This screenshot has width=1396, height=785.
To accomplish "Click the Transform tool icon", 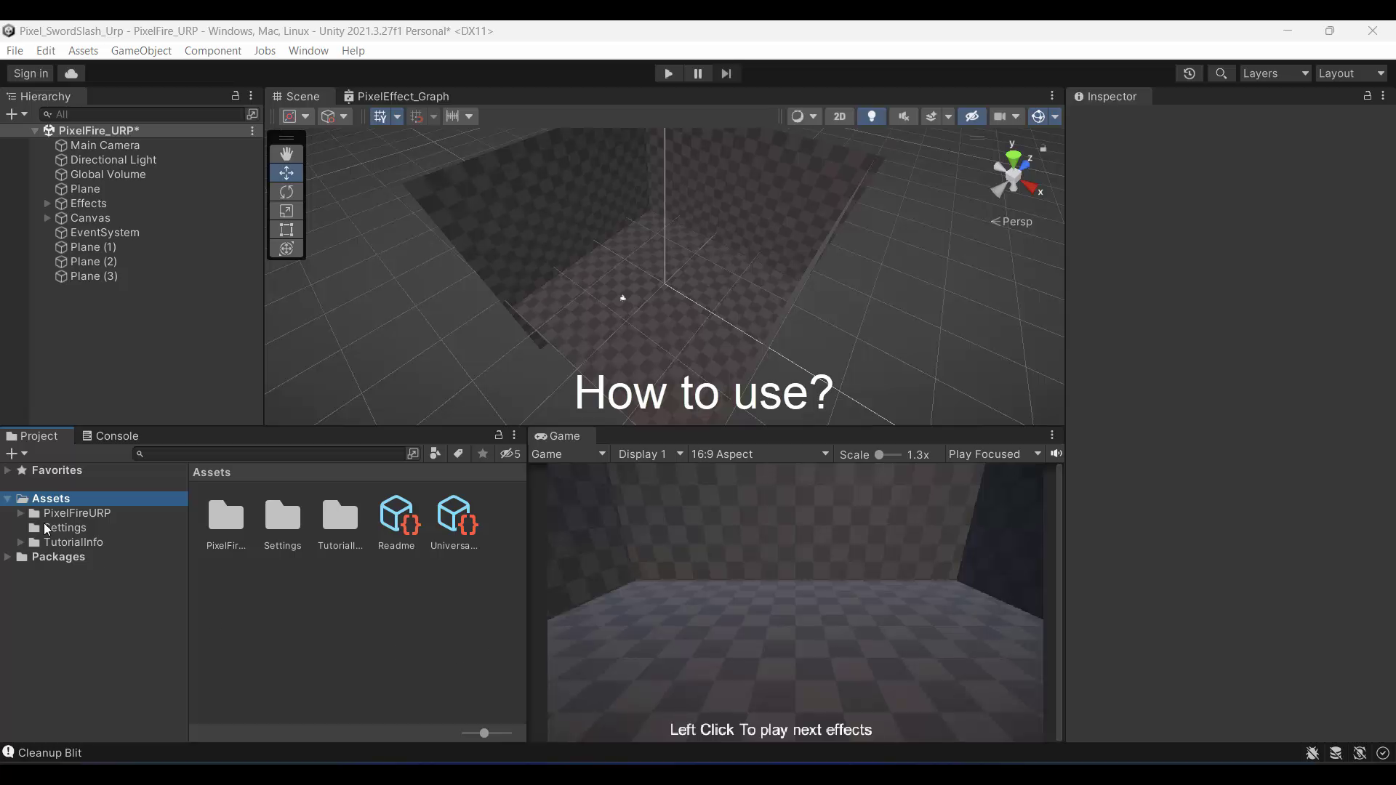I will (286, 249).
